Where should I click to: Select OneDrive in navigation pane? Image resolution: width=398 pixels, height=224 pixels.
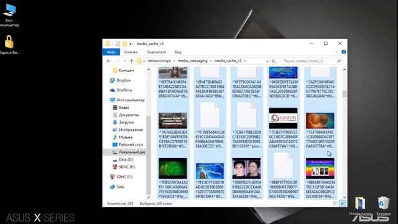[121, 90]
